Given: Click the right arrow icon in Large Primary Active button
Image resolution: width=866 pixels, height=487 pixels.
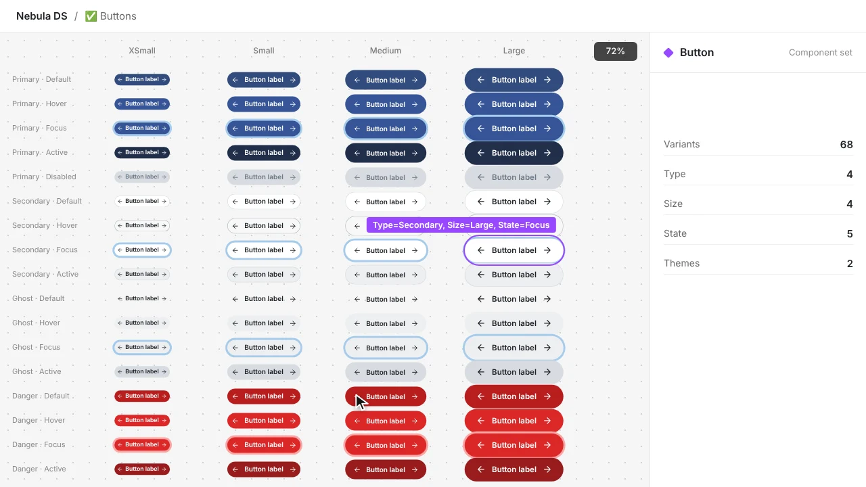Looking at the screenshot, I should (x=547, y=153).
